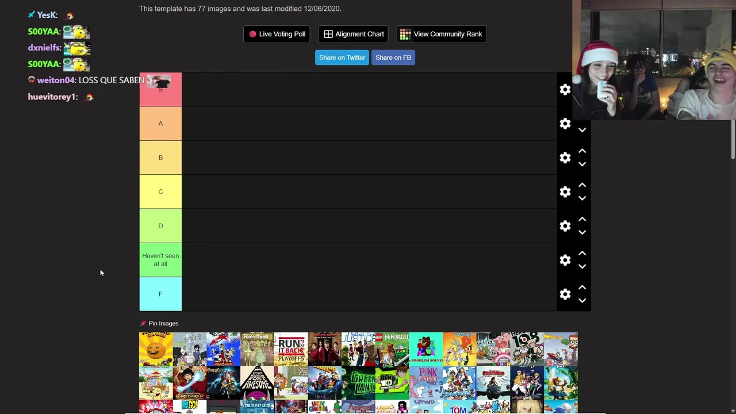This screenshot has height=414, width=736.
Task: Open the Alignment Chart view
Action: click(354, 34)
